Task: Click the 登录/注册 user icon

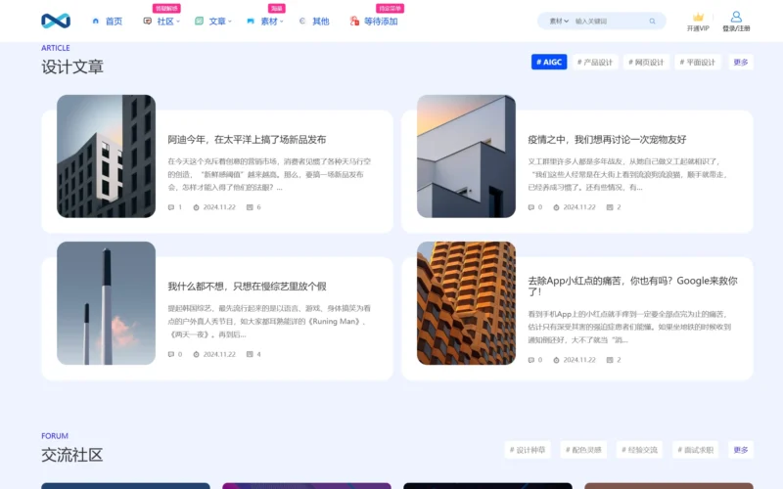Action: (736, 17)
